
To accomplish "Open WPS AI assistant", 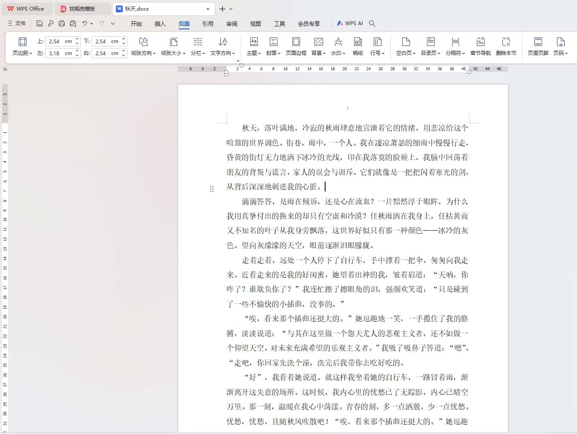I will point(350,23).
